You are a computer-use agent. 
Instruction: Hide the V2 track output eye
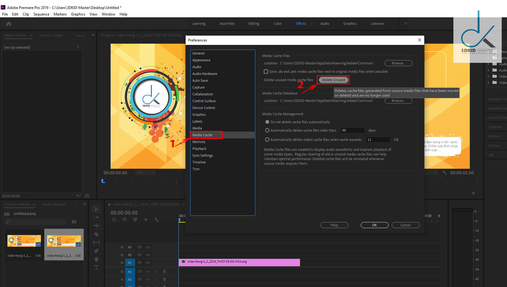(148, 255)
